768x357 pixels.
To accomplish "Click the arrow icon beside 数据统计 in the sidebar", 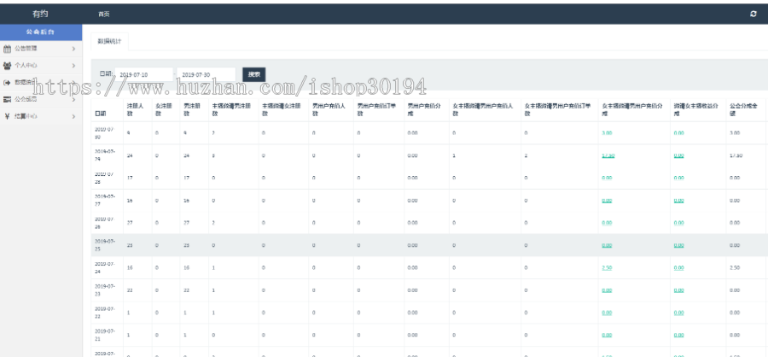I will [7, 82].
